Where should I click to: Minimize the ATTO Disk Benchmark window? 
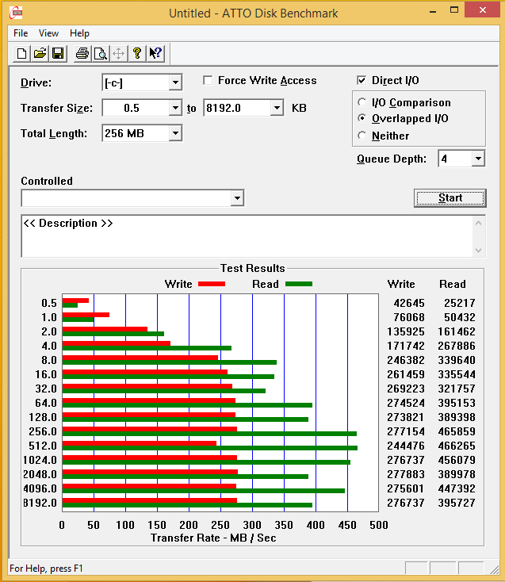click(433, 11)
